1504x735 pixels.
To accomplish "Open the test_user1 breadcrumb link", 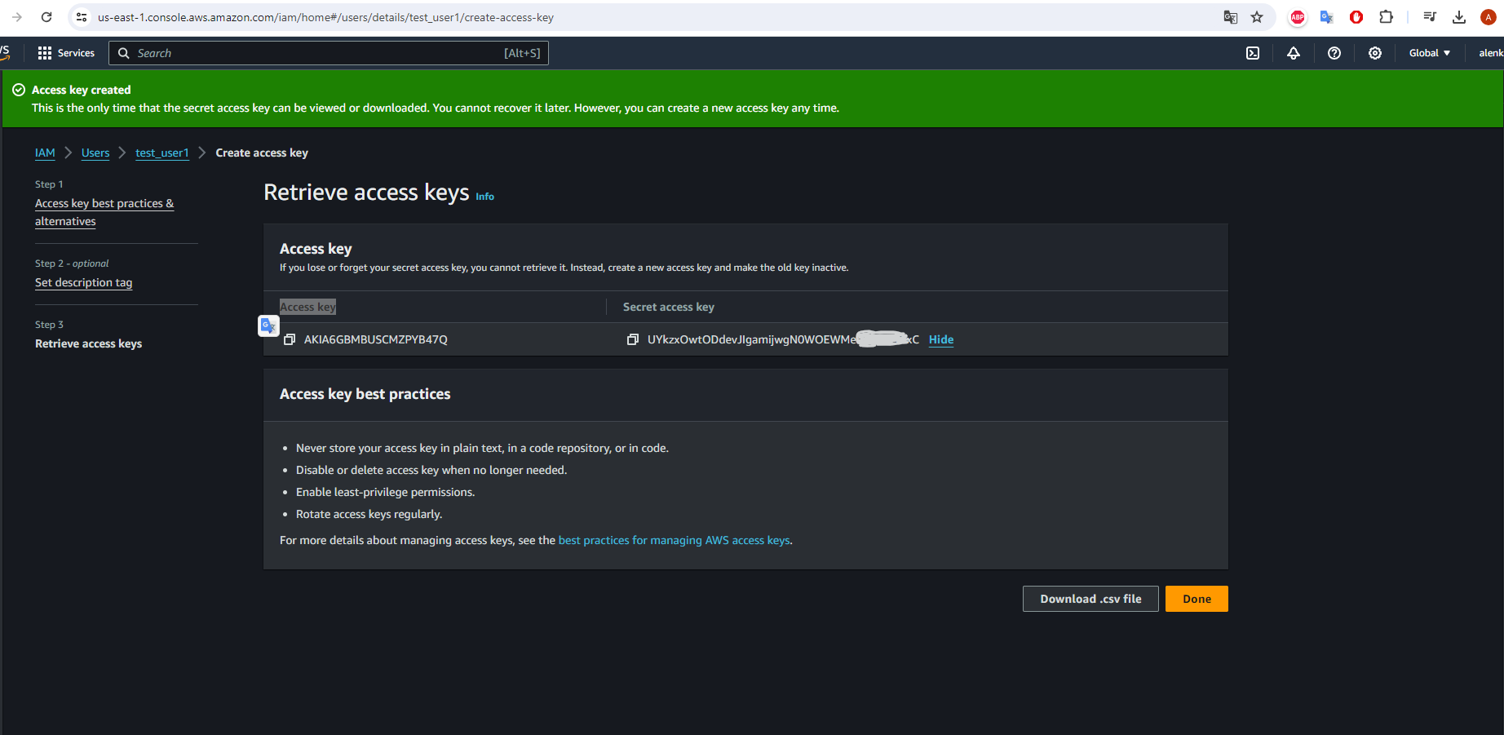I will [161, 153].
